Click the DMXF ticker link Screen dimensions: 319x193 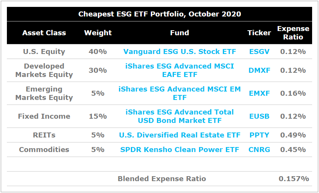click(259, 70)
